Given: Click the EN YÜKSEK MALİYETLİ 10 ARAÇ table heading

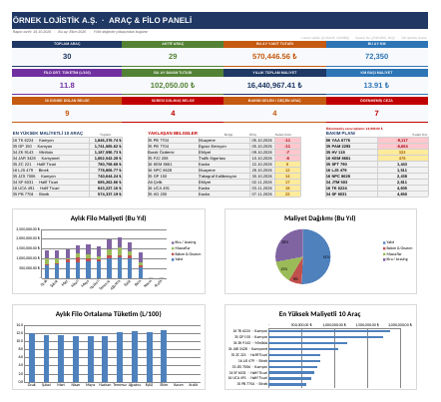Looking at the screenshot, I should pos(48,133).
